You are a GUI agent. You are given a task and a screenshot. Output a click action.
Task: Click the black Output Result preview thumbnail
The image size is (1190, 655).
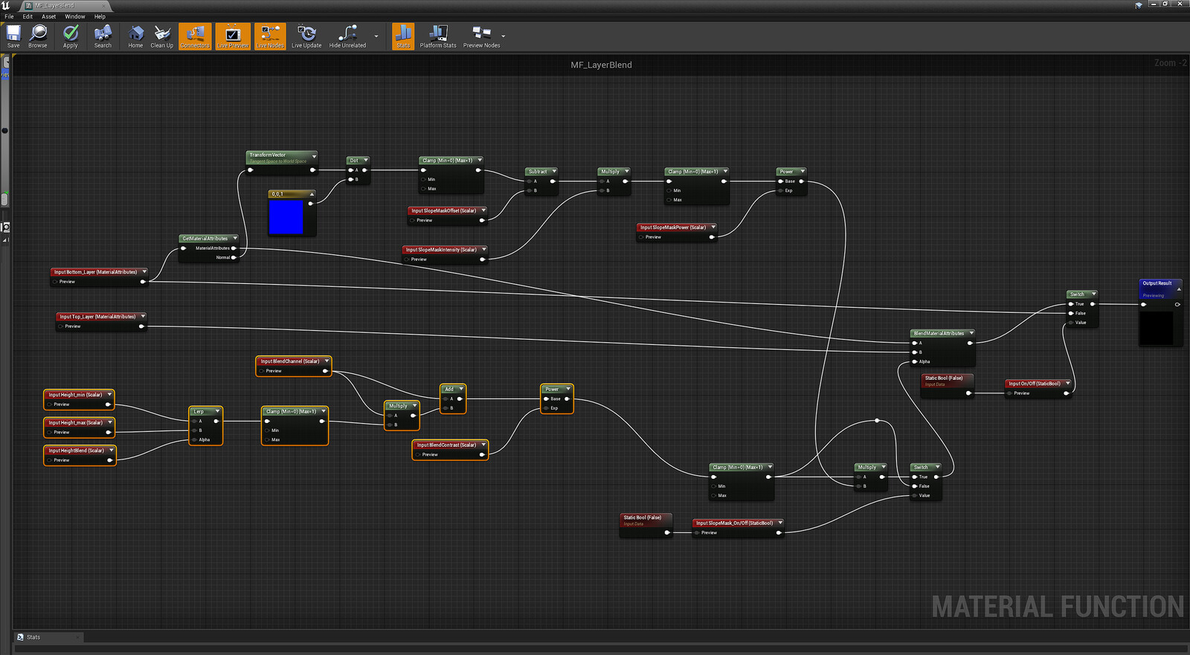pos(1157,328)
